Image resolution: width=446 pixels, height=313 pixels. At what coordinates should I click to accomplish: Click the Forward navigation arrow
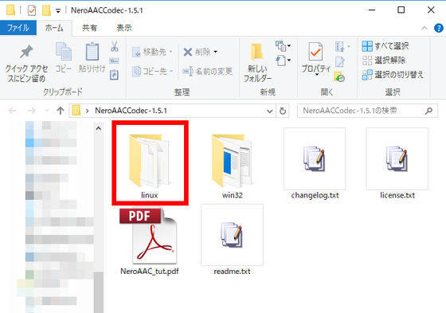click(32, 111)
